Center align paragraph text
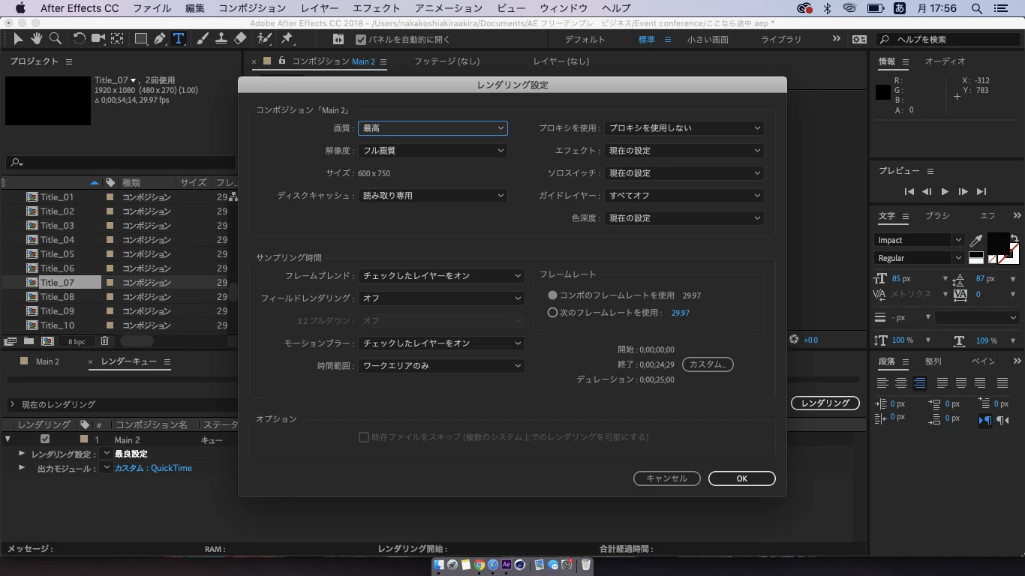Image resolution: width=1025 pixels, height=576 pixels. (901, 383)
